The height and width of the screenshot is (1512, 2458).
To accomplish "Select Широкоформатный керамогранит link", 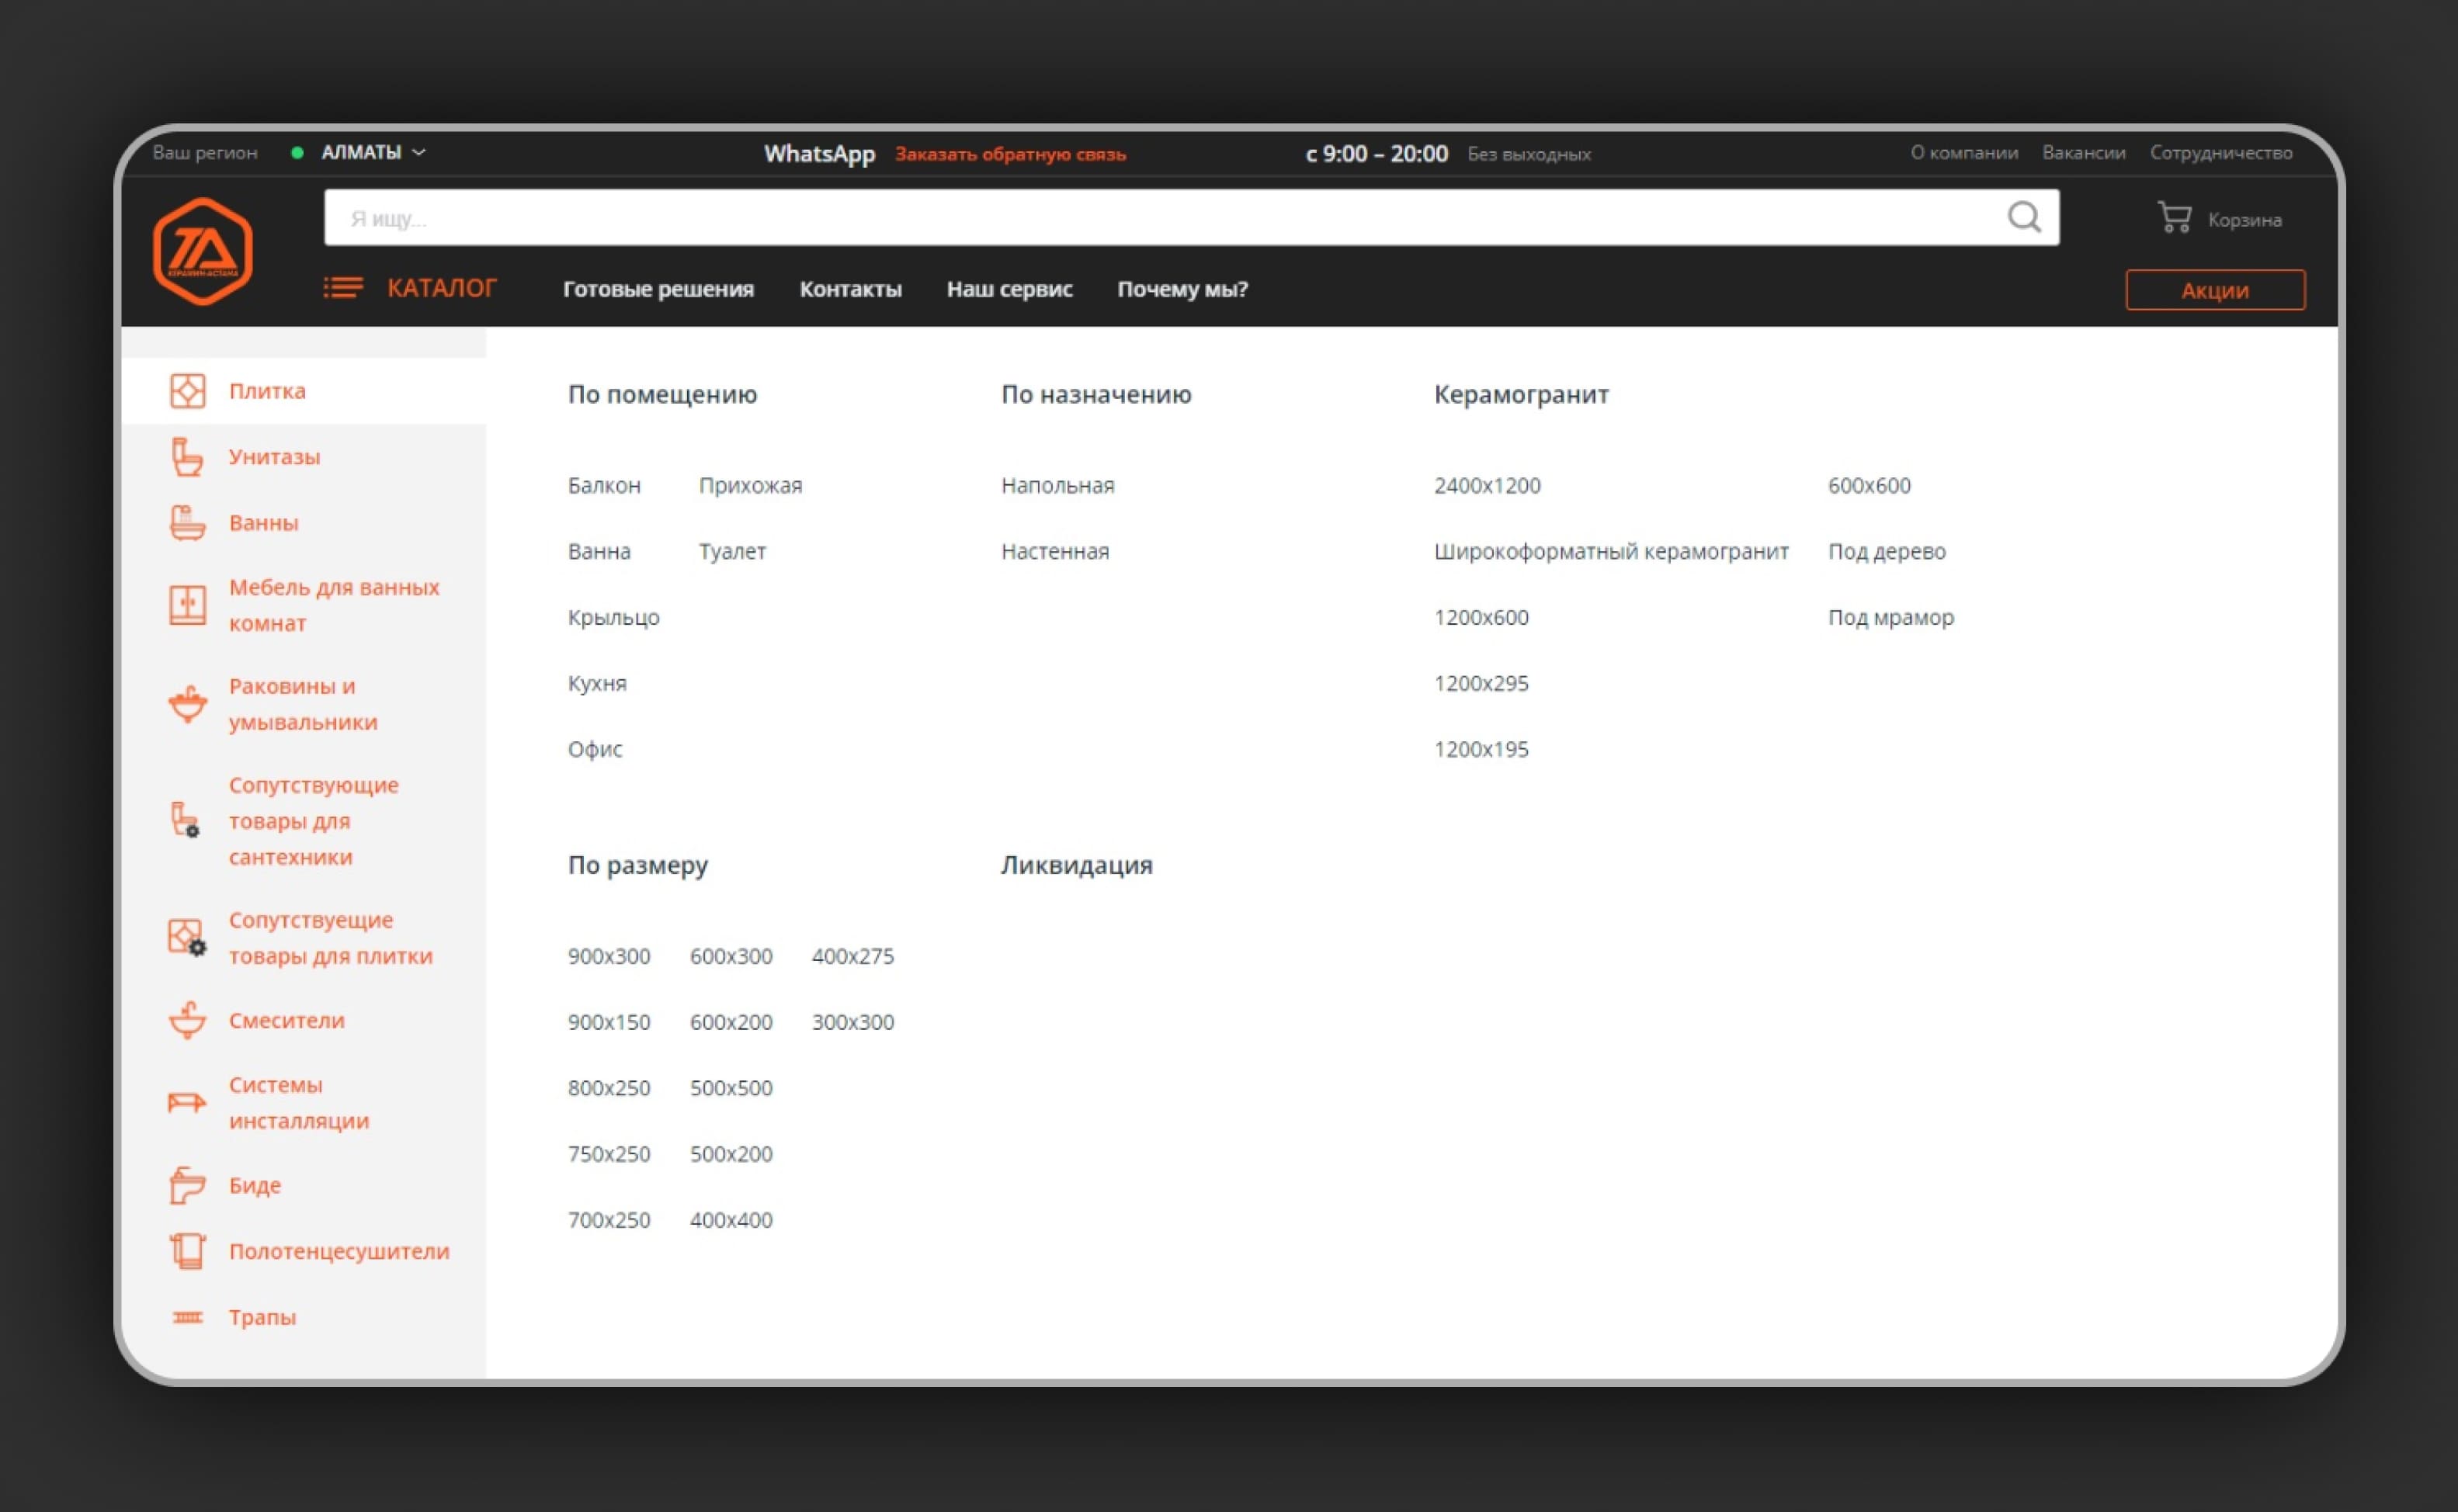I will coord(1611,551).
